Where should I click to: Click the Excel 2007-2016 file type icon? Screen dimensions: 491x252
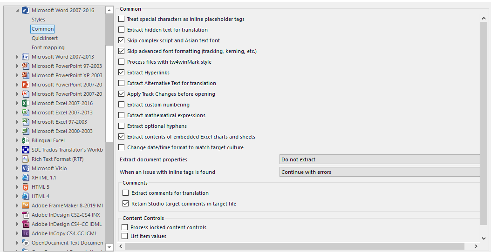click(x=26, y=103)
